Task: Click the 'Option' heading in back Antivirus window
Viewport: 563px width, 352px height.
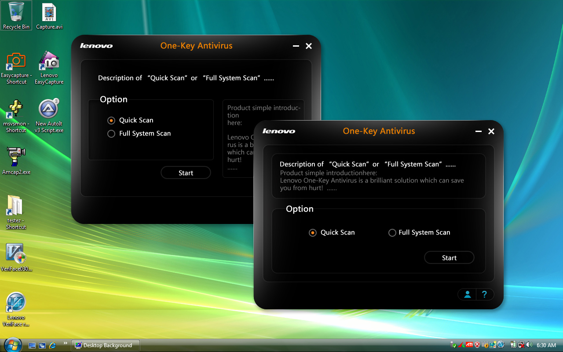Action: (113, 99)
